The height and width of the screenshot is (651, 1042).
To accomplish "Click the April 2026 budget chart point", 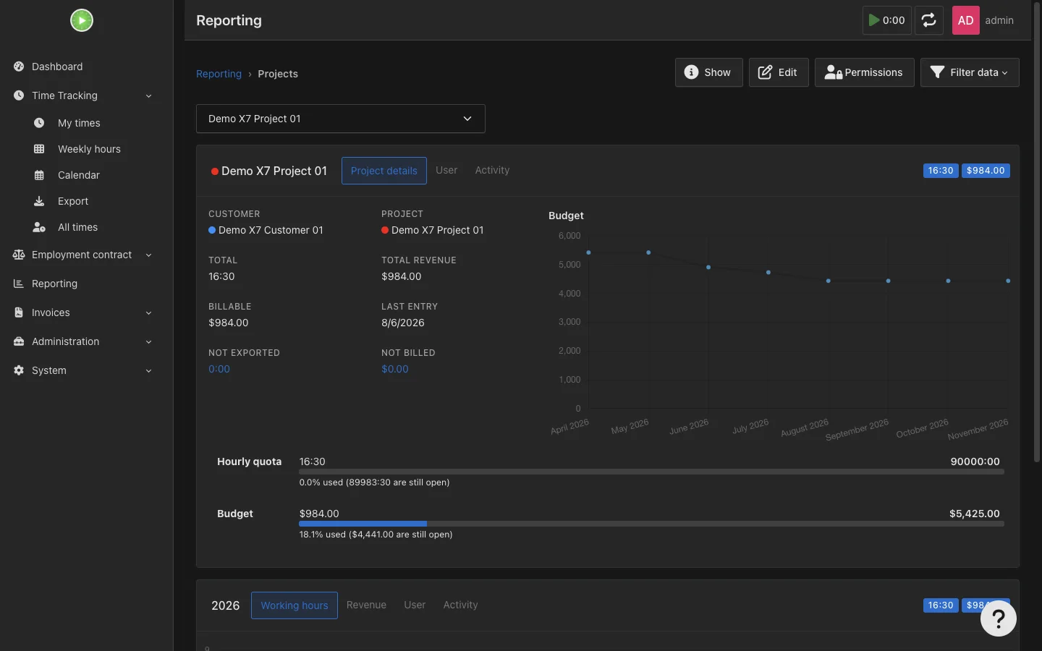I will tap(589, 252).
